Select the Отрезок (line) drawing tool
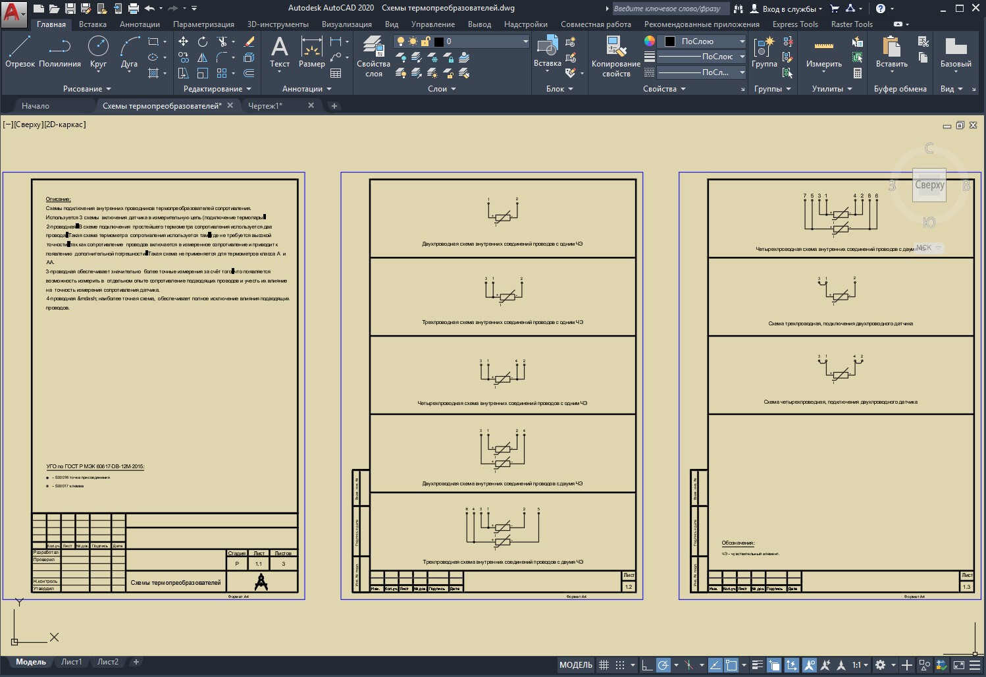The image size is (986, 677). coord(20,51)
